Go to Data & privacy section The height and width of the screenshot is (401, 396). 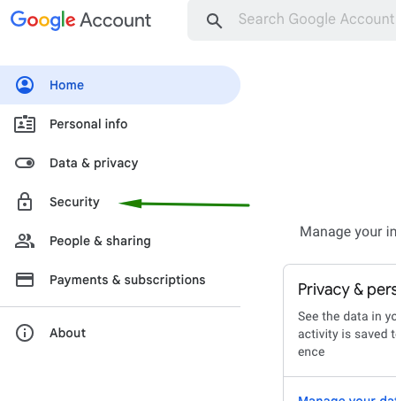tap(120, 163)
